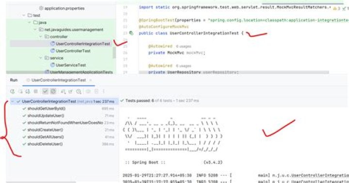Click the UserControllerIntegrationTest class name in editor

pyautogui.click(x=204, y=33)
